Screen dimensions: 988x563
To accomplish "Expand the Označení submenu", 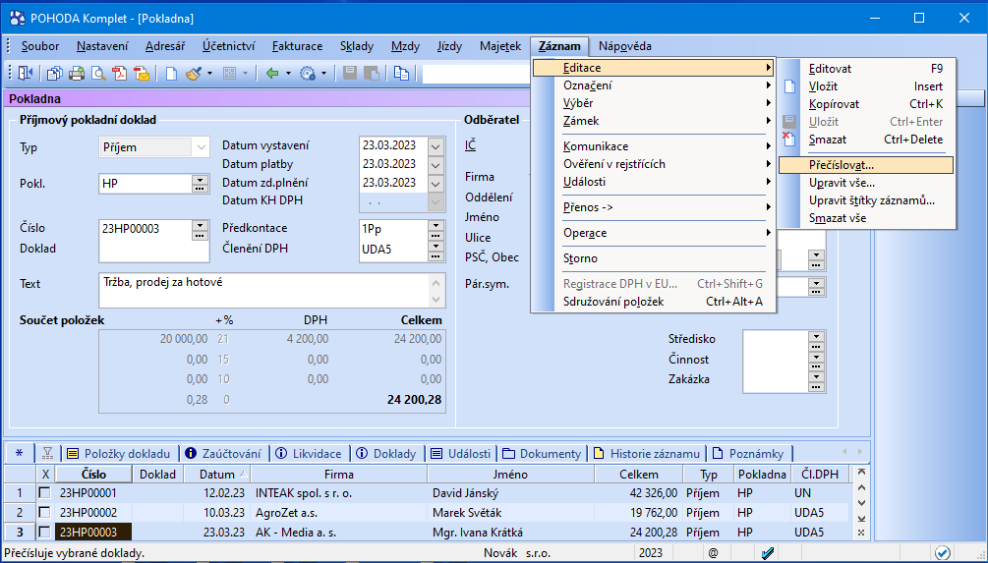I will [654, 85].
